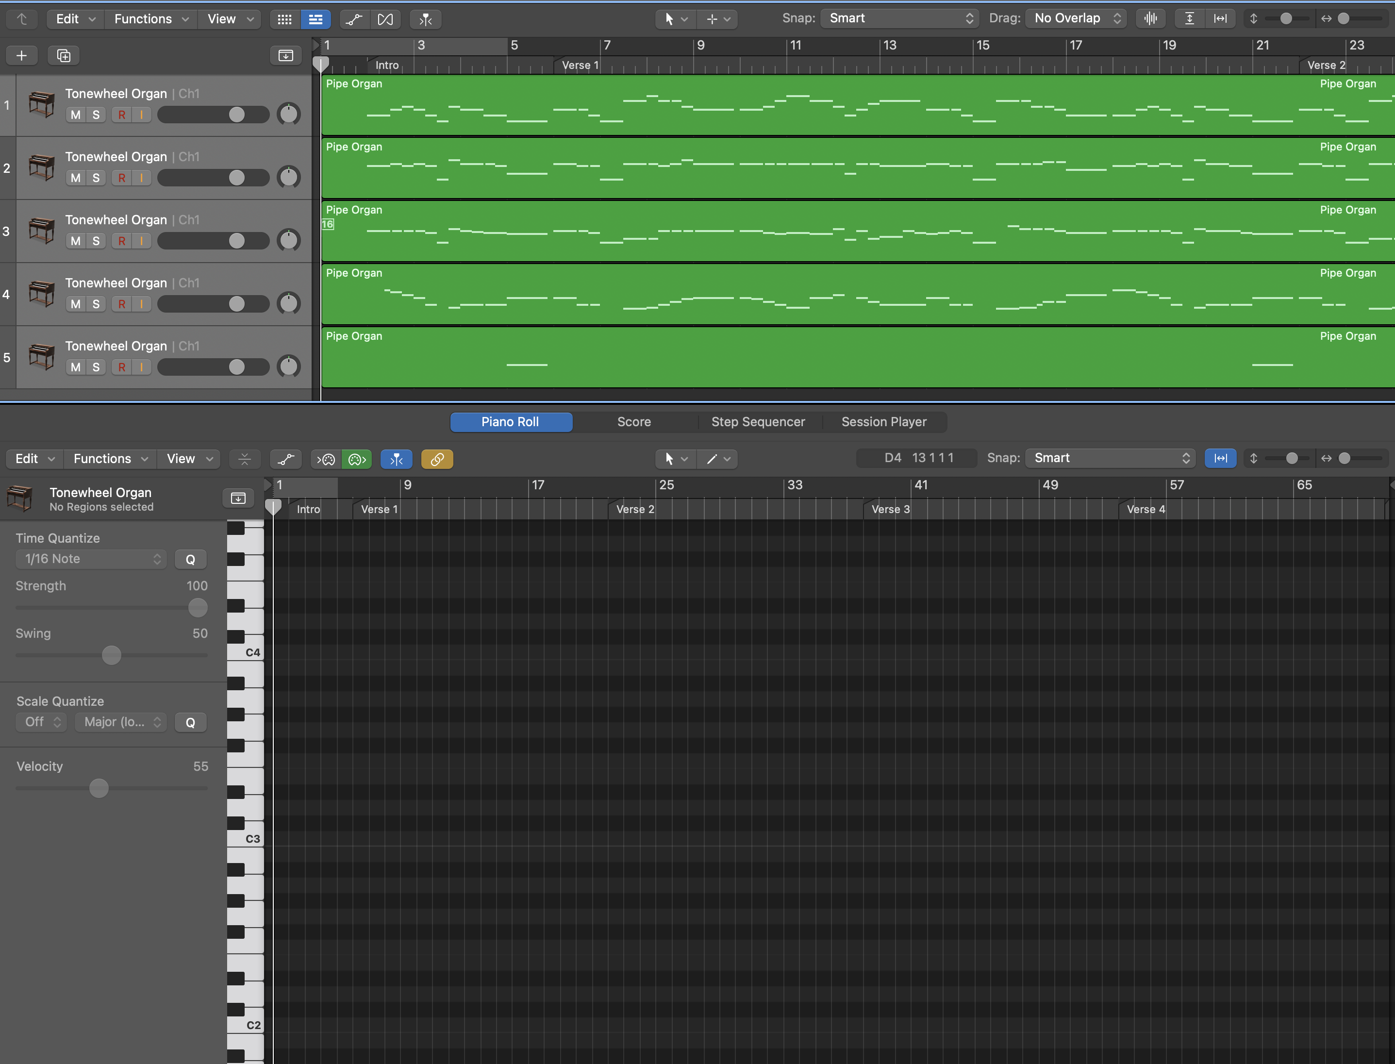Viewport: 1395px width, 1064px height.
Task: Toggle the Flex icon in the tracks toolbar
Action: coord(385,19)
